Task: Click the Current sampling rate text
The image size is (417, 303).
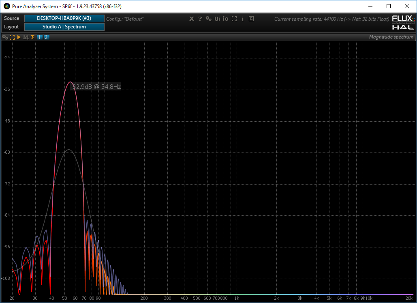Action: point(331,19)
